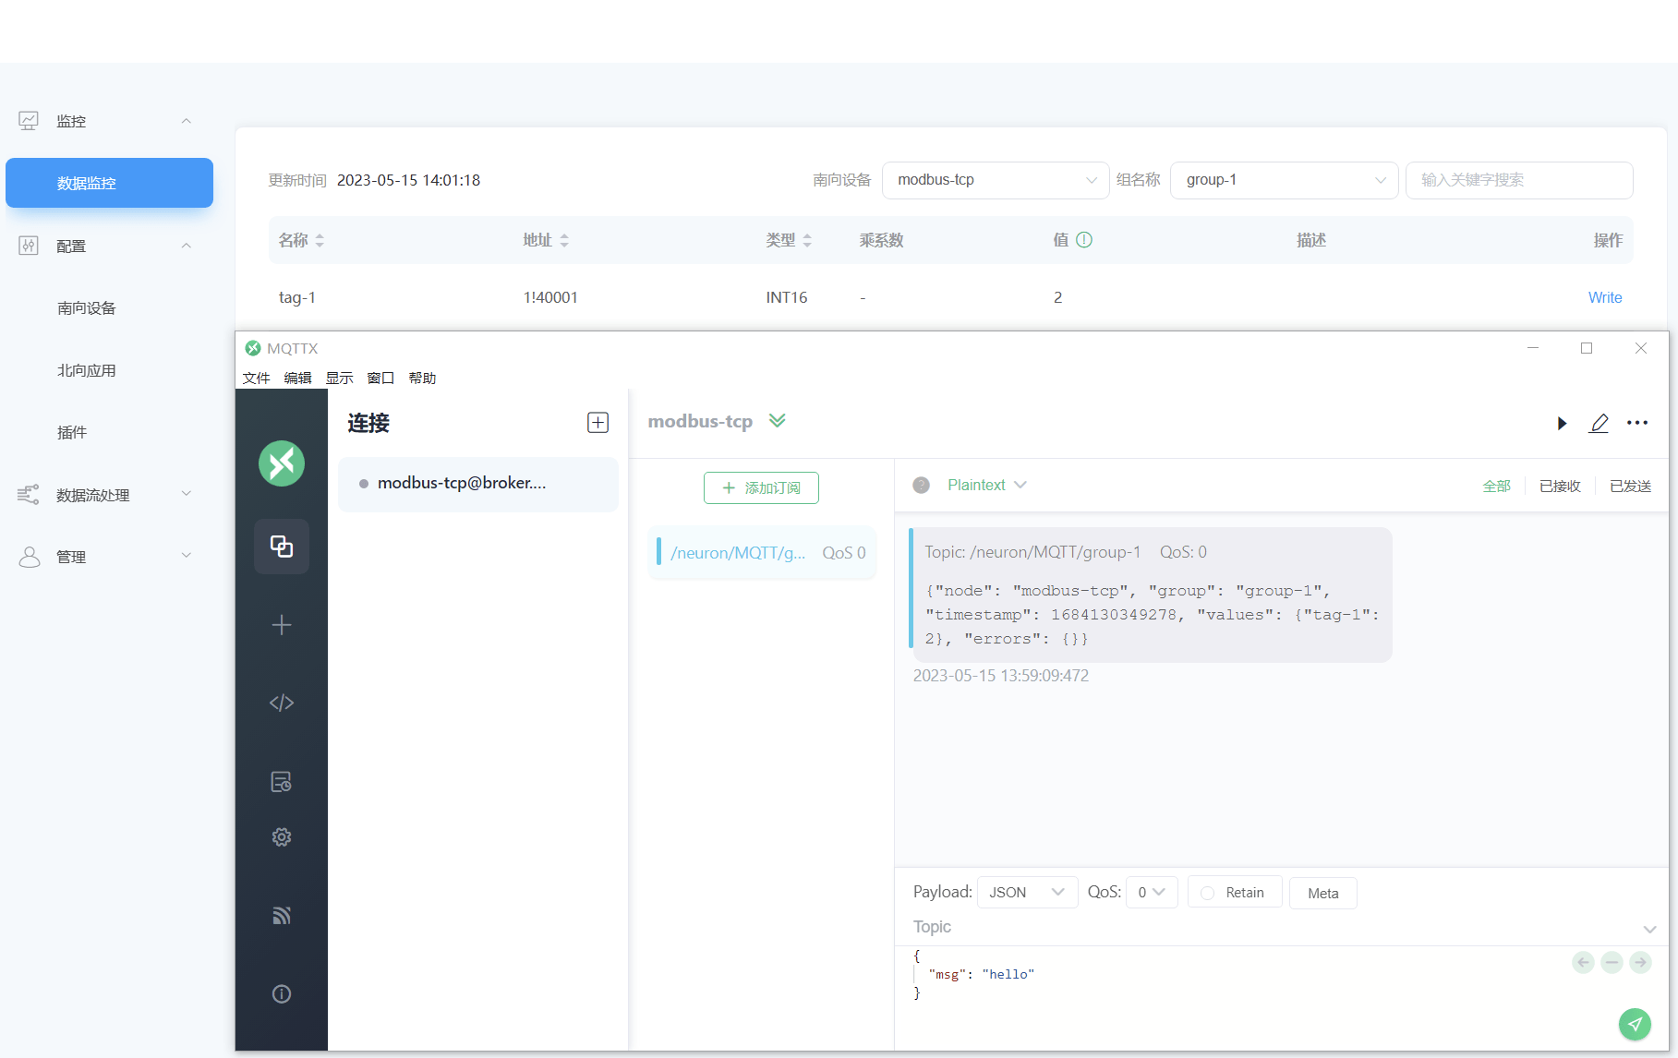Open the three-dots more menu
The image size is (1678, 1058).
1637,423
